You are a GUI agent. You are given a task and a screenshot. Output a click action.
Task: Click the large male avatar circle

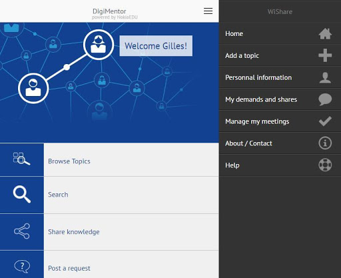(x=33, y=88)
